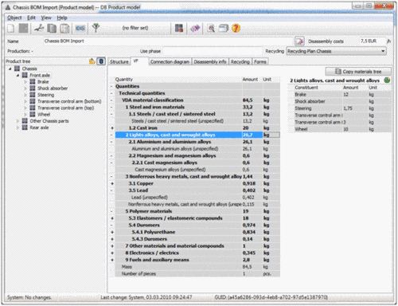Click the application icon in title bar

point(8,7)
